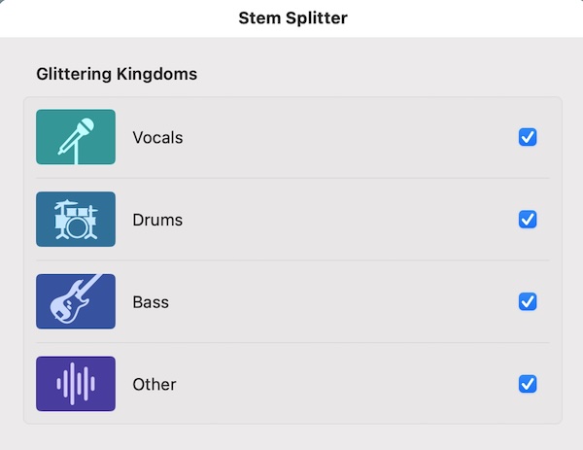Select the Bass text label
This screenshot has height=450, width=583.
pos(151,302)
